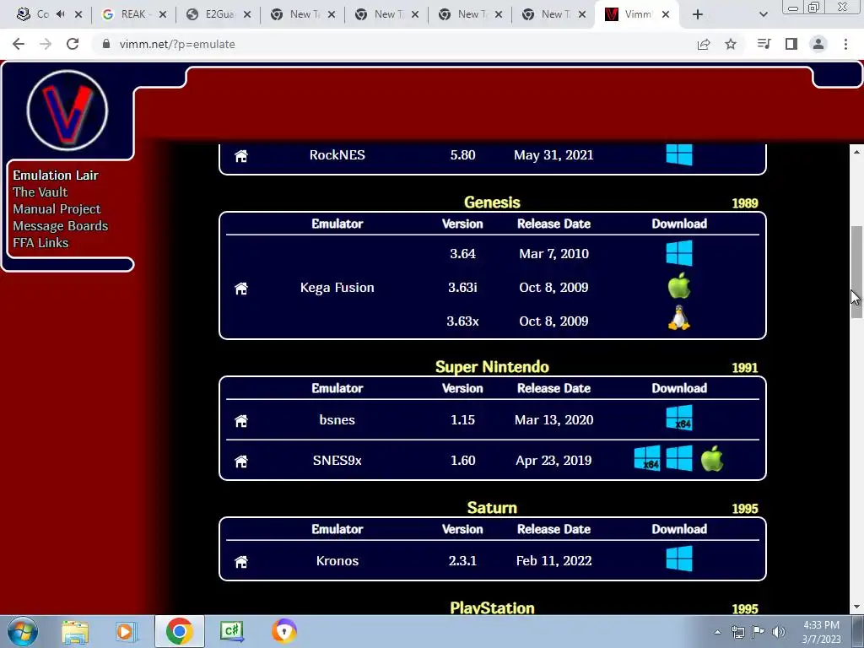Click the Saturn section heading

click(x=492, y=507)
